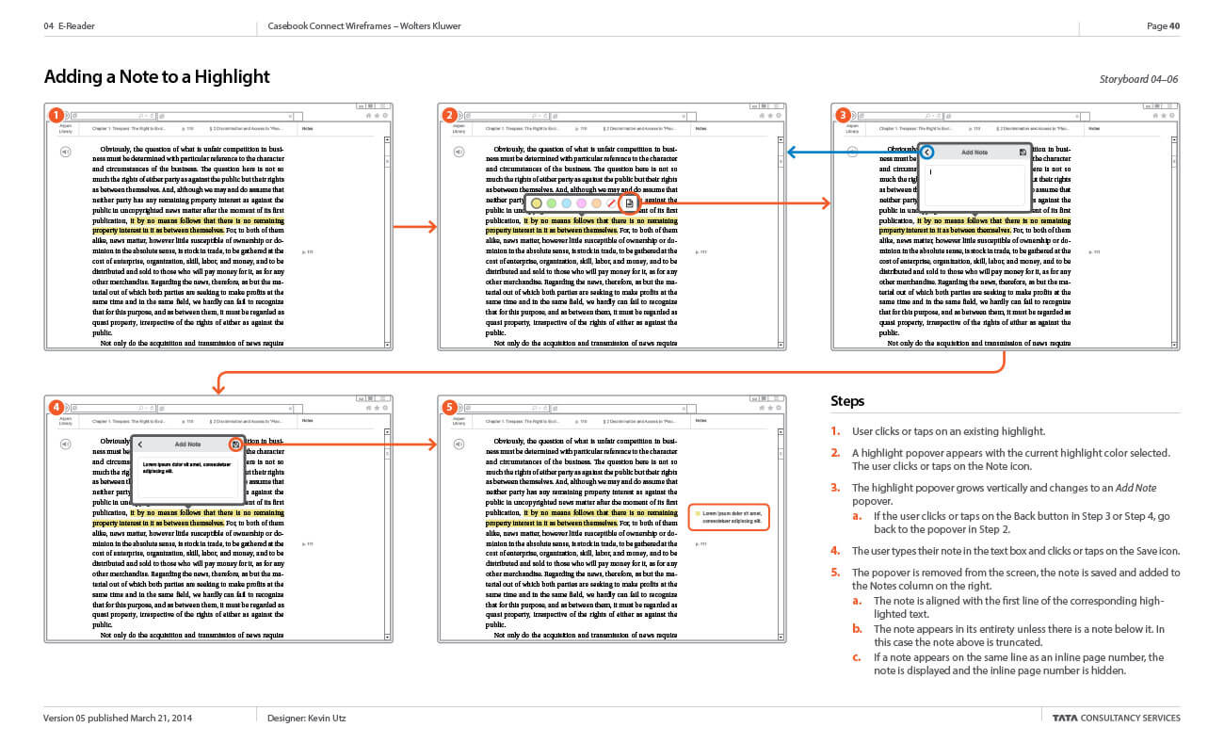Image resolution: width=1224 pixels, height=743 pixels.
Task: Click the red slash remove-highlight icon in step 2
Action: (611, 202)
